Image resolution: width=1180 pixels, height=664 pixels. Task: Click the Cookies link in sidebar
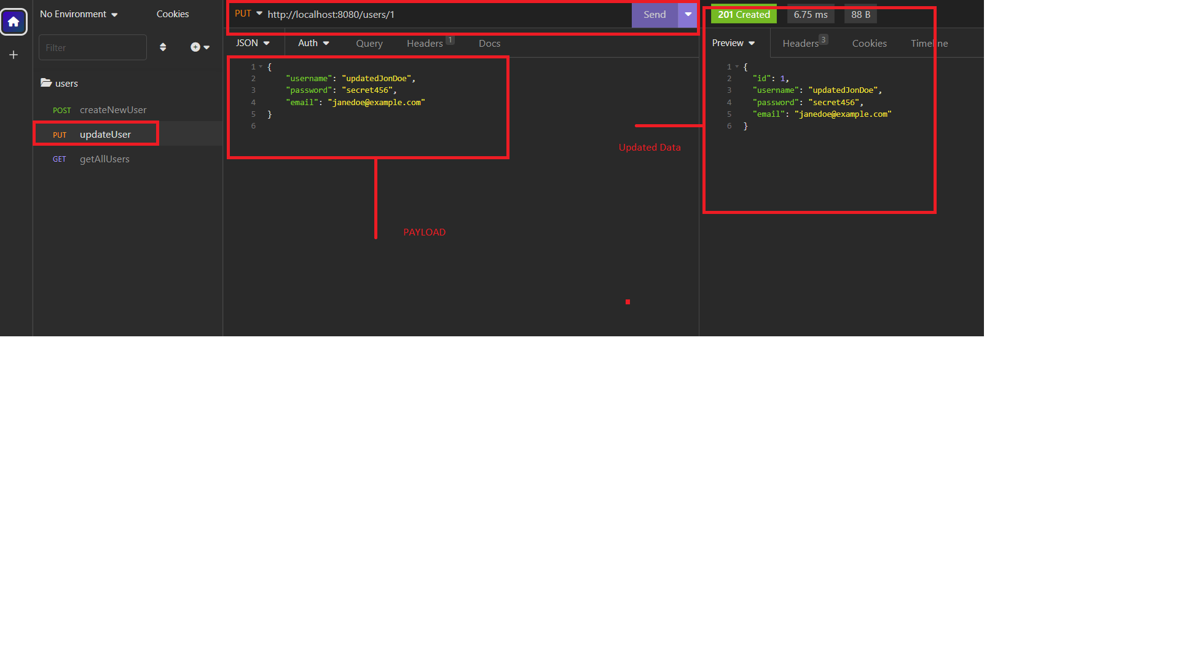click(173, 14)
